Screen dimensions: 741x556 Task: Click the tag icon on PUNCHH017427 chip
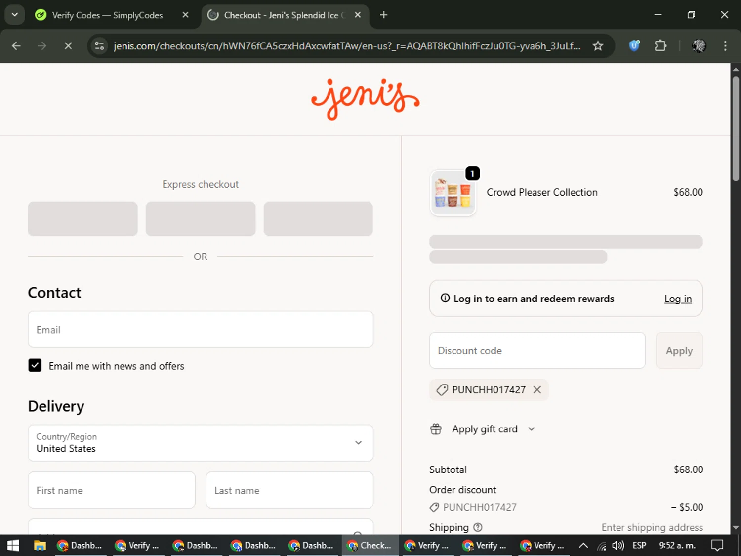[x=442, y=390]
